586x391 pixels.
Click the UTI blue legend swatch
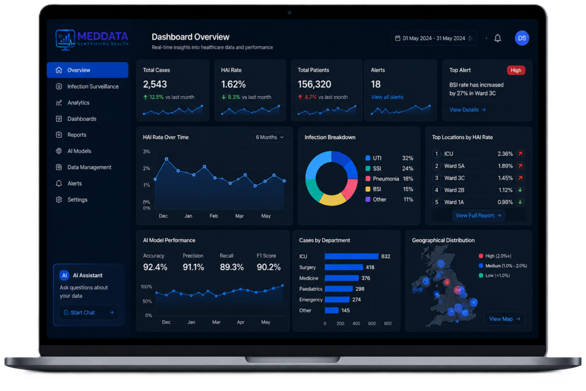[368, 158]
